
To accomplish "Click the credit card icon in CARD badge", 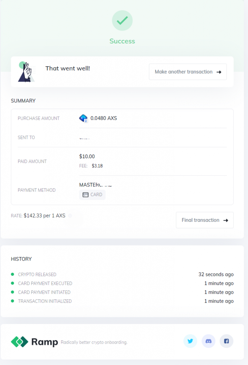I will pyautogui.click(x=86, y=195).
